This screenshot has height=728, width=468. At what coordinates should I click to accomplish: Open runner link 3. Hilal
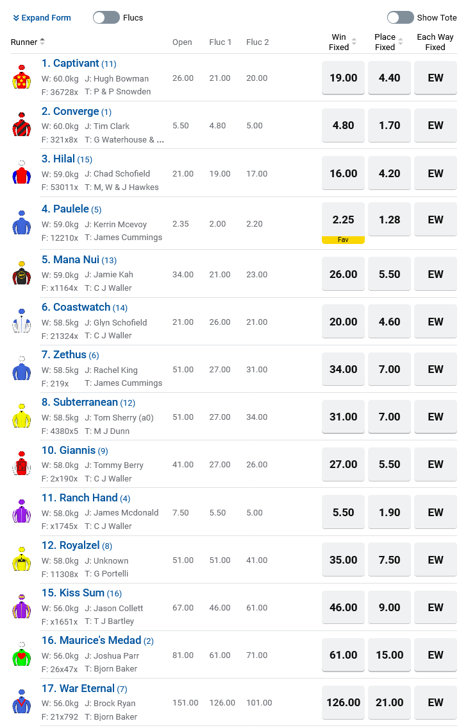58,159
